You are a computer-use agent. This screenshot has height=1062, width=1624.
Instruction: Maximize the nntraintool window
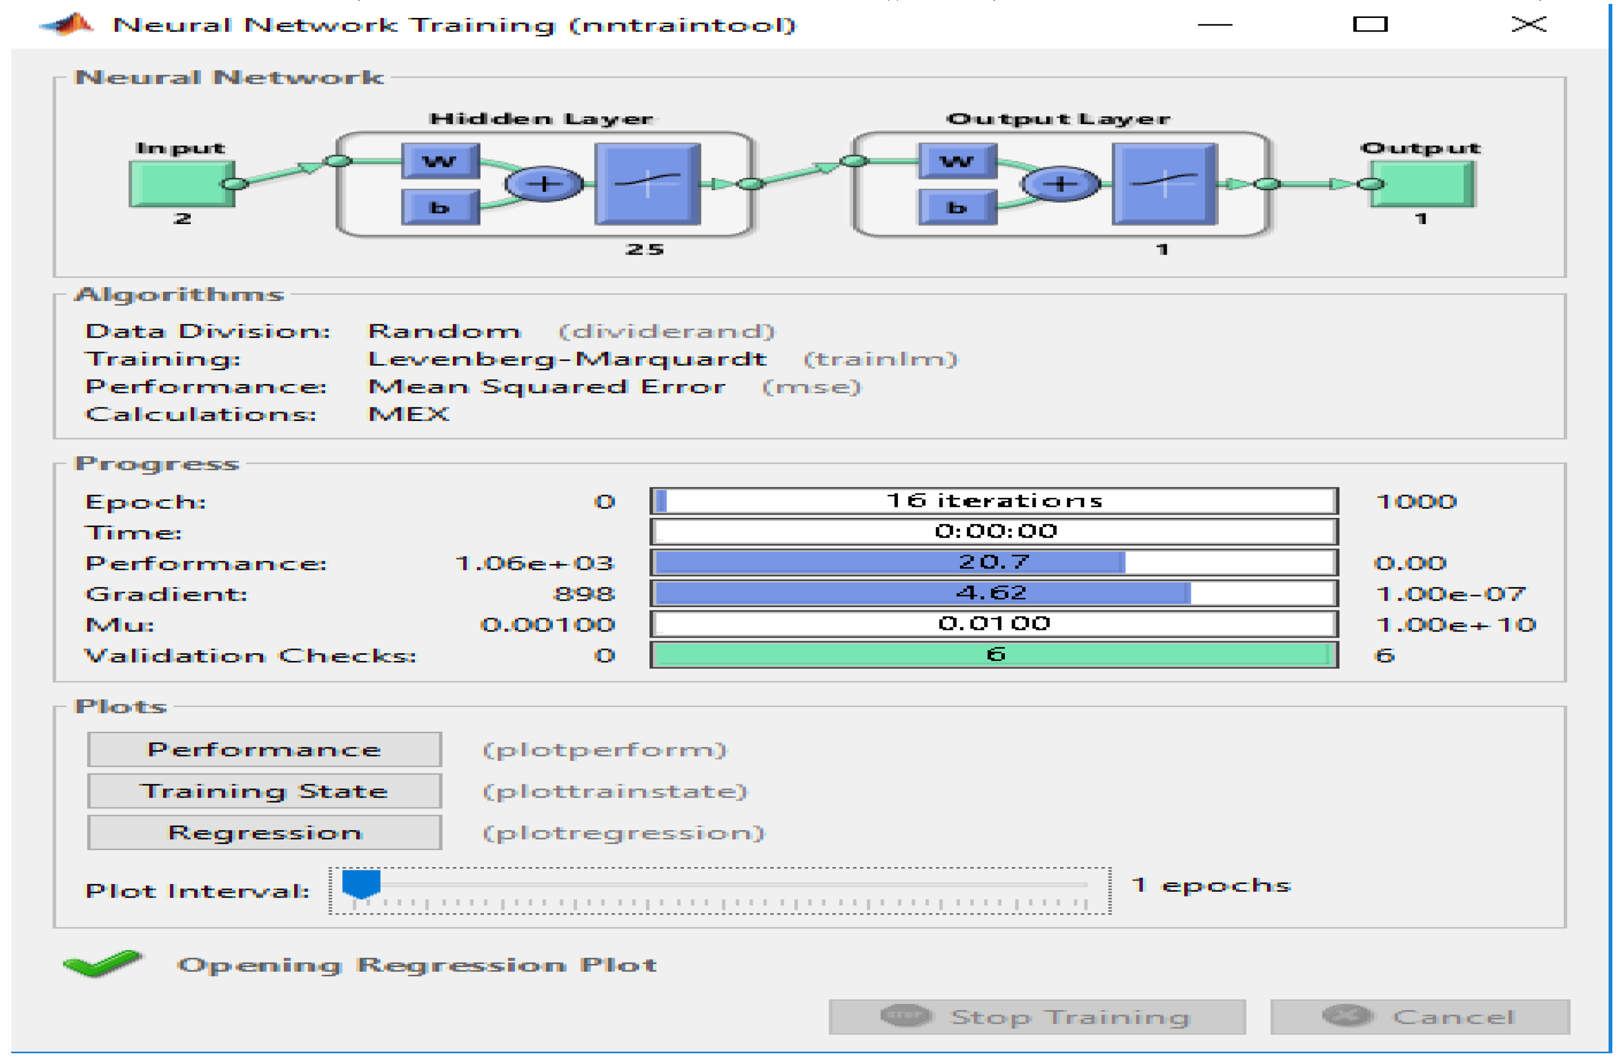click(x=1370, y=25)
